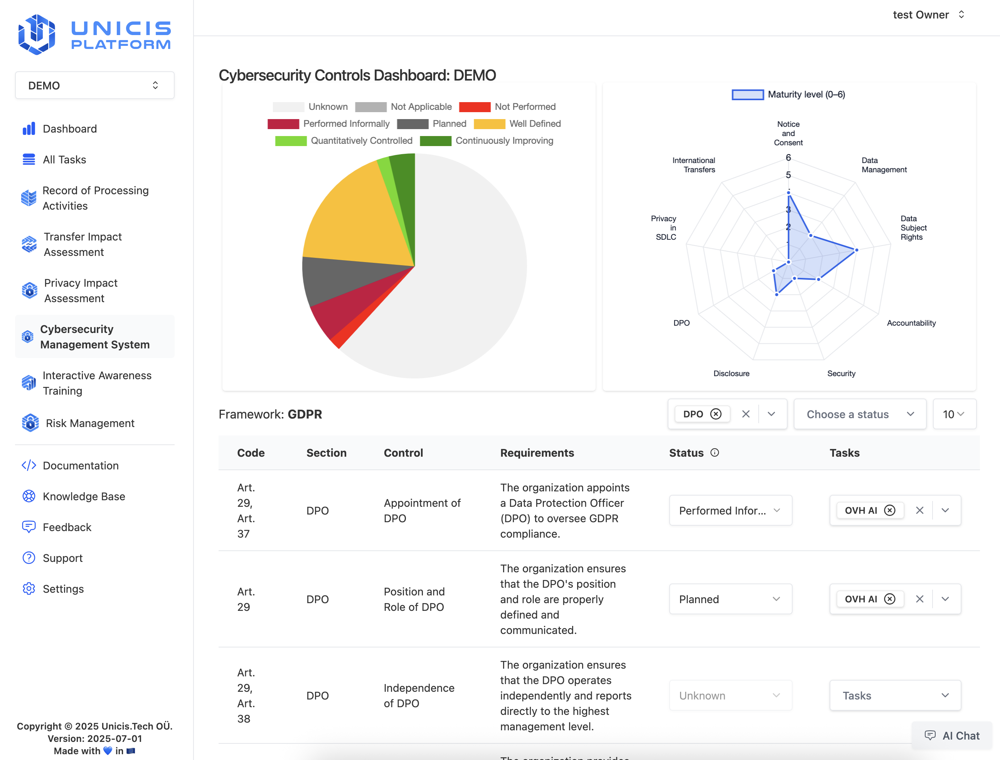Click the Settings gear icon
1000x760 pixels.
click(x=29, y=588)
